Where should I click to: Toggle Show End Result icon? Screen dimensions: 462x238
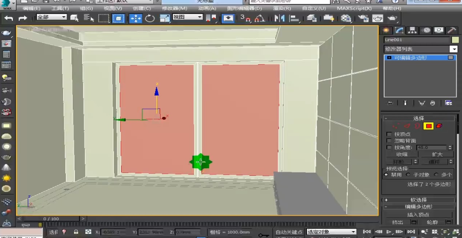click(405, 103)
